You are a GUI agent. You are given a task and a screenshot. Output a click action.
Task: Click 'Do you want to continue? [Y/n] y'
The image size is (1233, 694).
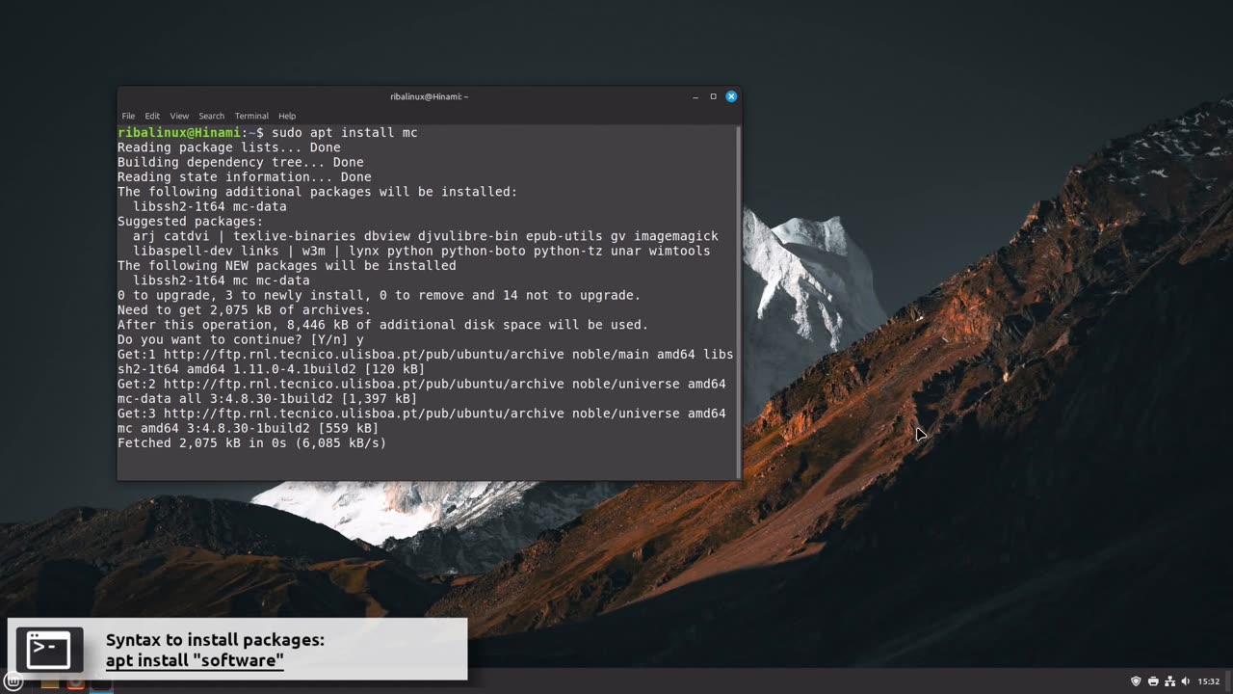241,339
